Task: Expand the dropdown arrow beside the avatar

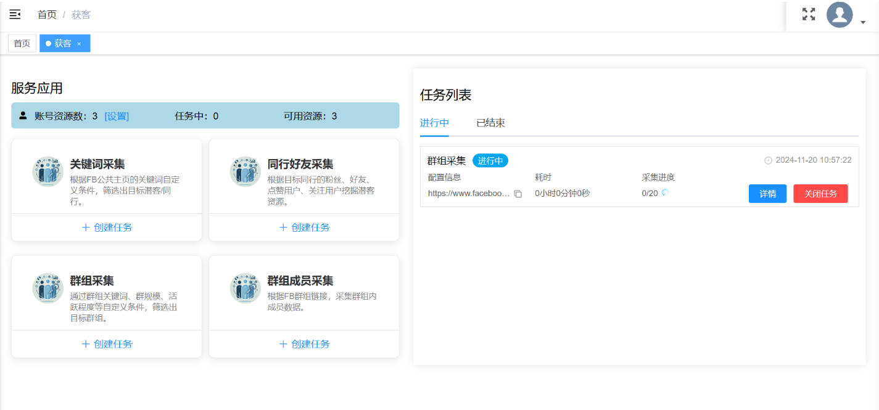Action: pyautogui.click(x=863, y=22)
